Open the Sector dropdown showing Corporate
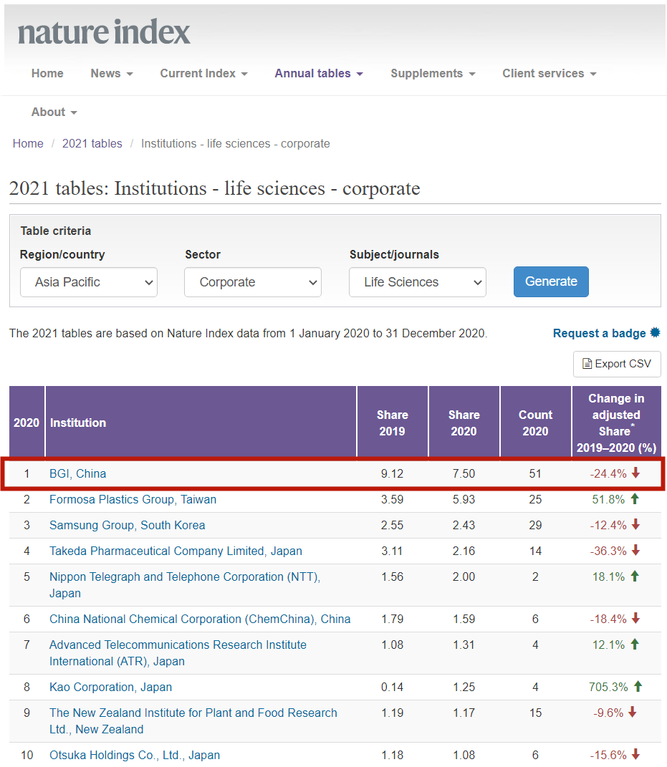The image size is (667, 767). coord(252,282)
